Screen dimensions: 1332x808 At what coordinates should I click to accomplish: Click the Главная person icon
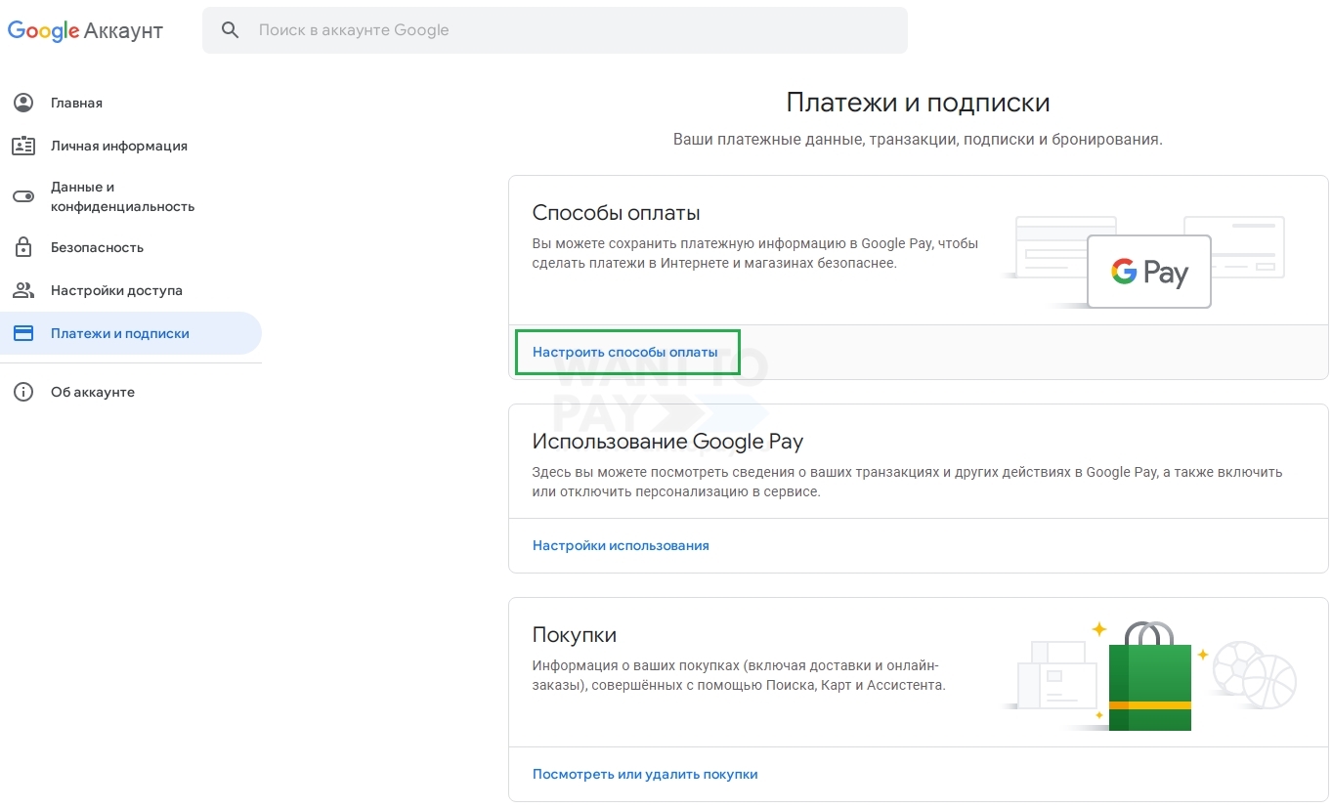[x=22, y=103]
